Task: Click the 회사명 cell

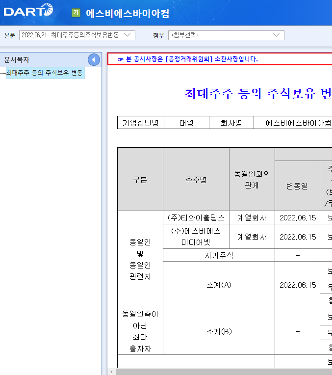Action: pyautogui.click(x=231, y=123)
